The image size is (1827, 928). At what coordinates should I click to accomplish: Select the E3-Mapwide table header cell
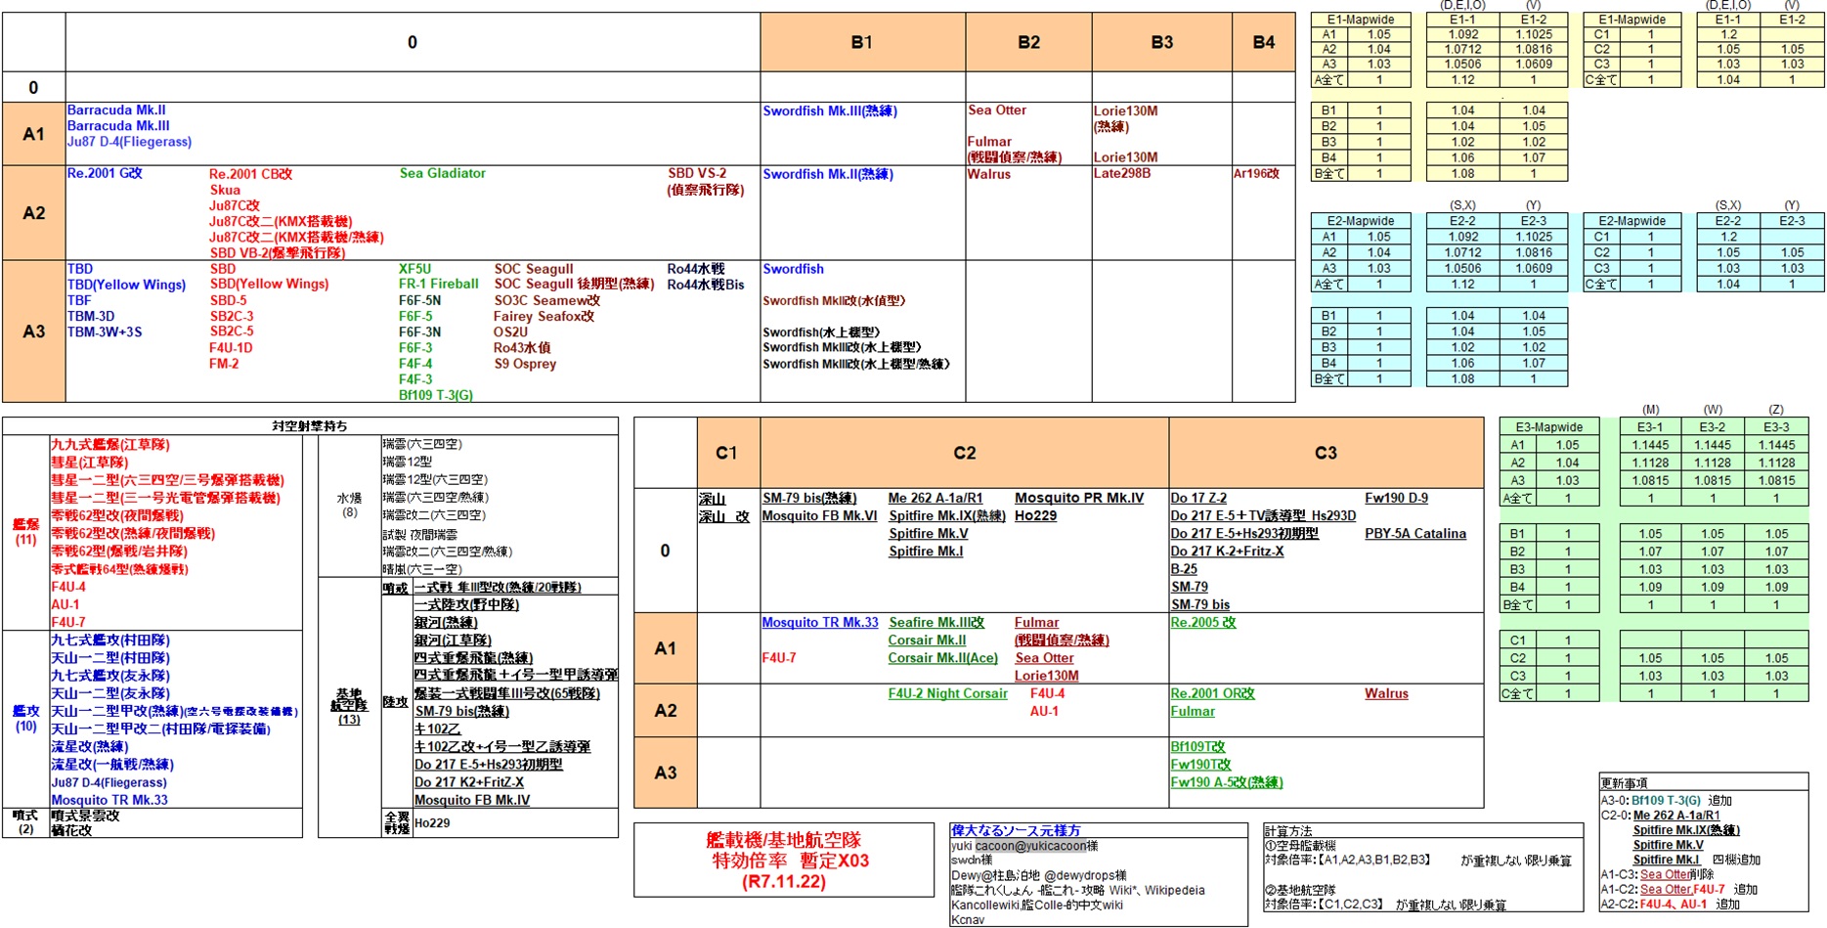click(x=1548, y=426)
